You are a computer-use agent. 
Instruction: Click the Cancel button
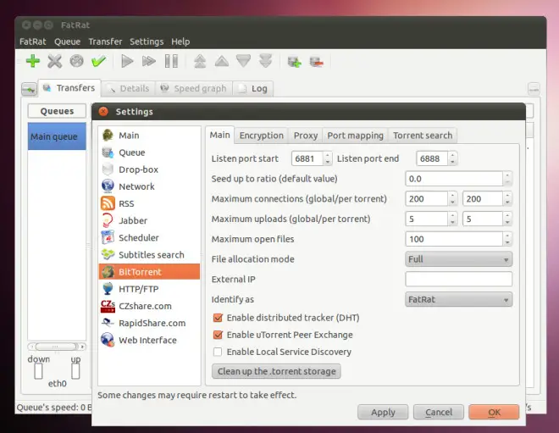(x=439, y=413)
